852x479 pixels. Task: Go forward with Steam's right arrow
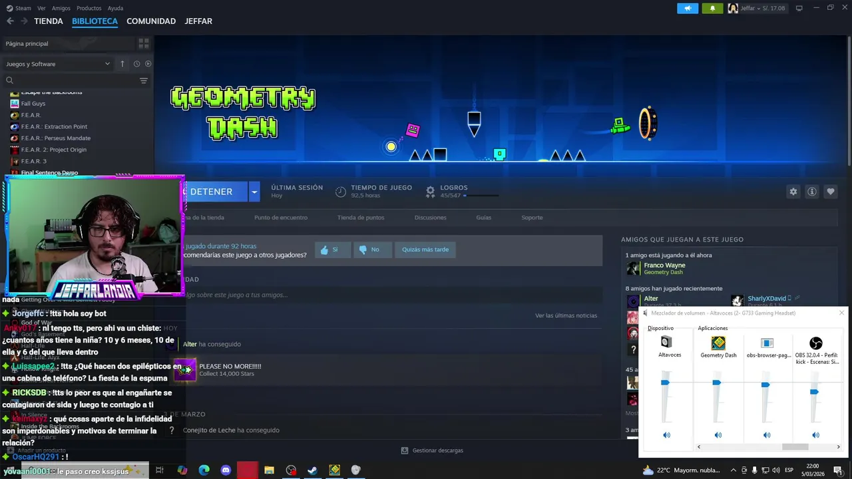pyautogui.click(x=25, y=21)
